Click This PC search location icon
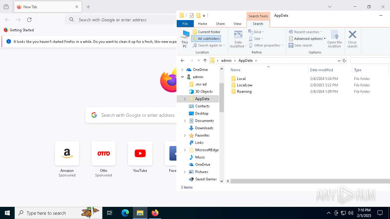Screen dimensions: 390x219 [x=185, y=39]
